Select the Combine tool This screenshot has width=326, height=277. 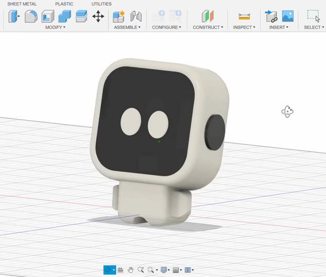[x=65, y=16]
